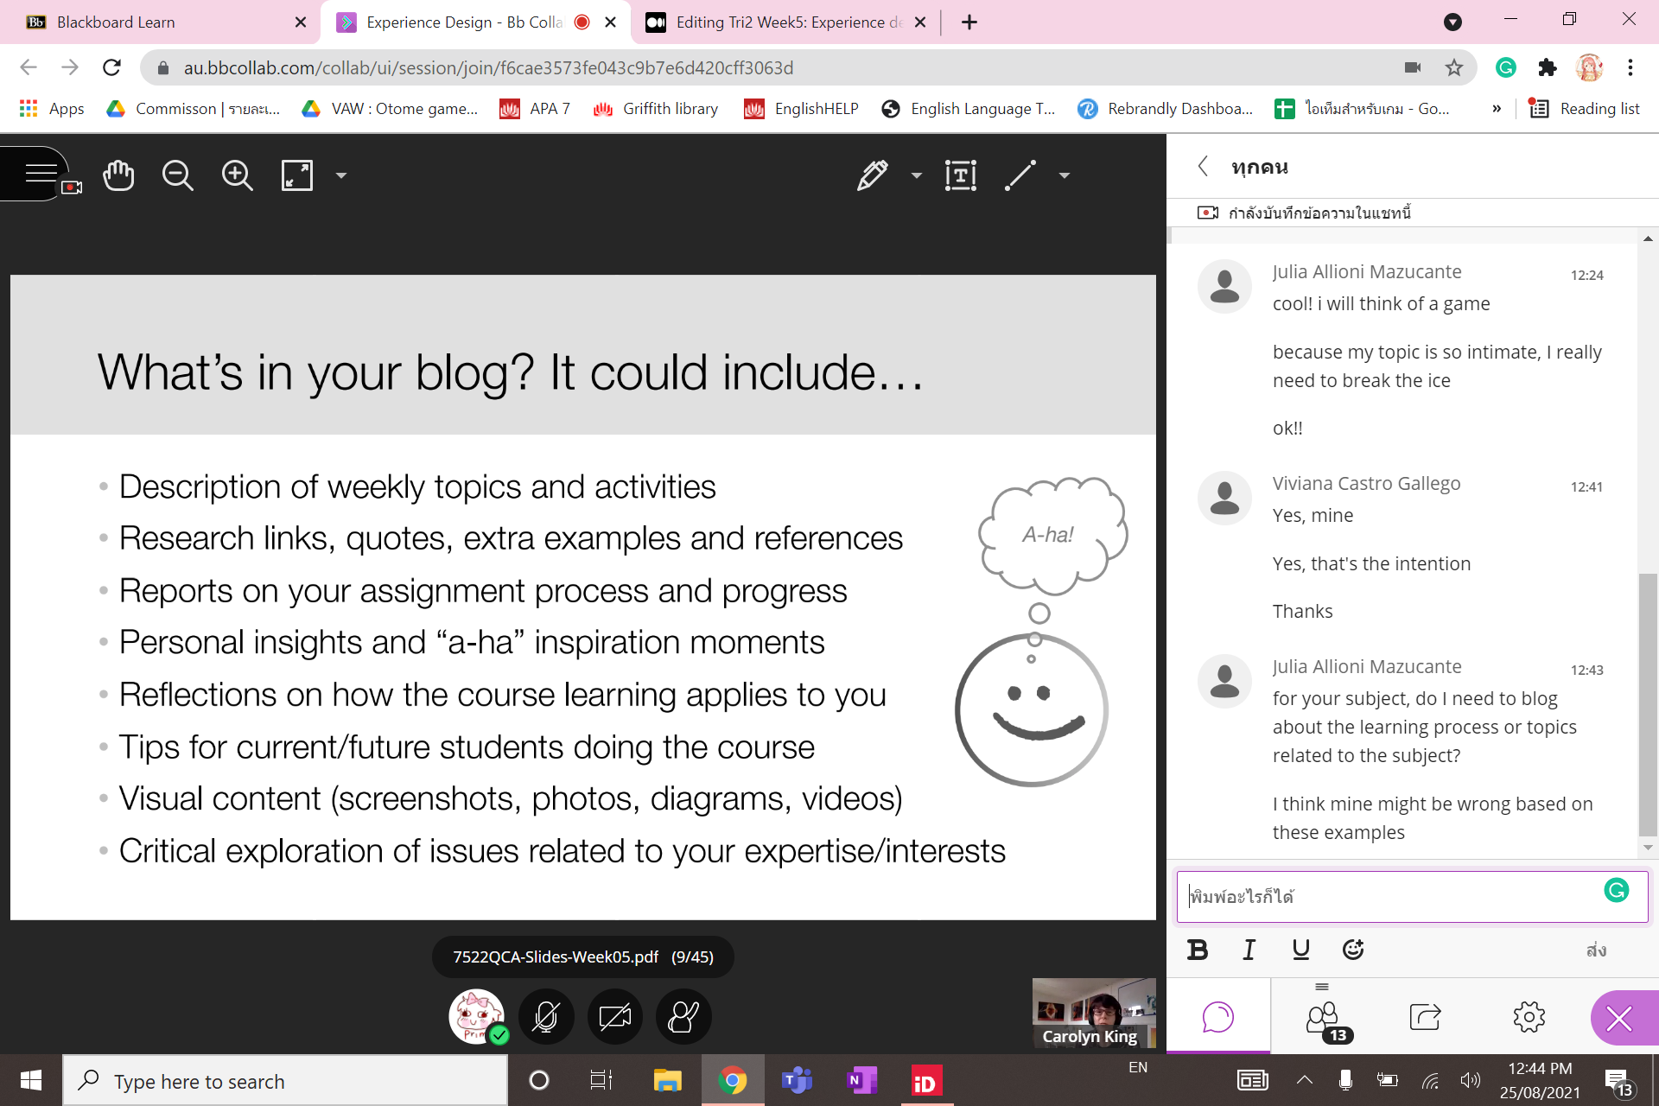
Task: Click the zoom in magnifier
Action: point(237,175)
